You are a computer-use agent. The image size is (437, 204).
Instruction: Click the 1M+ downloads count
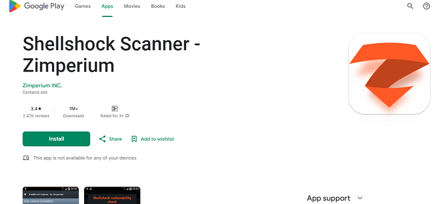pos(74,109)
